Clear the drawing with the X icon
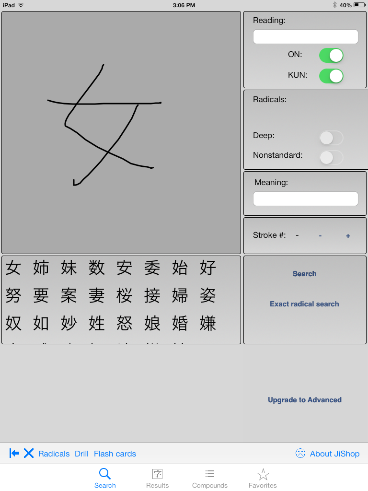The width and height of the screenshot is (368, 491). (29, 453)
